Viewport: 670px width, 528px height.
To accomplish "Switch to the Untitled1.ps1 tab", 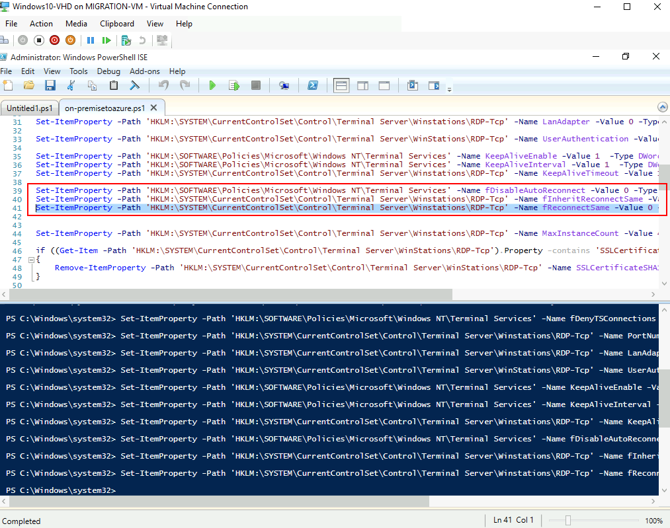I will click(x=30, y=108).
